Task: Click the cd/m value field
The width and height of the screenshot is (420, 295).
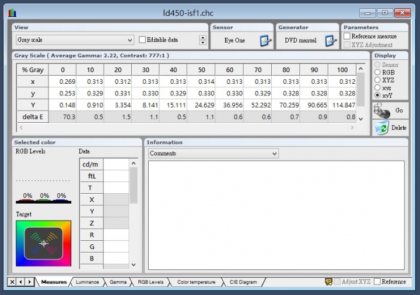Action: pyautogui.click(x=116, y=164)
